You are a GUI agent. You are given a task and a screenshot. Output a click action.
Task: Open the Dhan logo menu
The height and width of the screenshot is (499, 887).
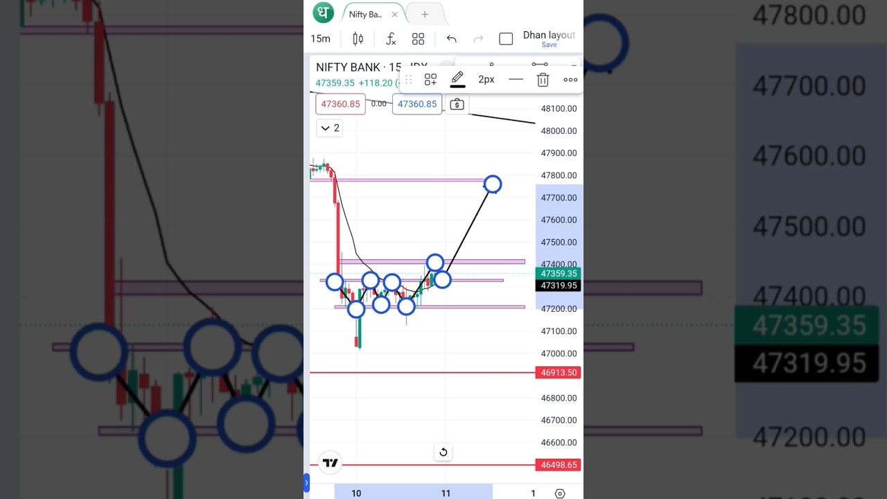coord(323,12)
